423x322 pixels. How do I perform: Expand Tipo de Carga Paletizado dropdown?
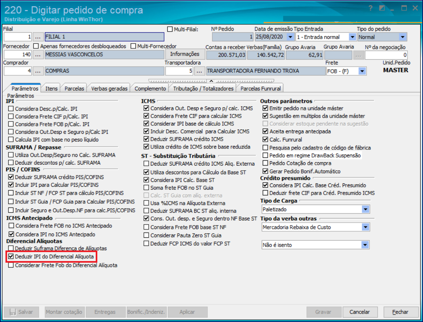(x=366, y=209)
